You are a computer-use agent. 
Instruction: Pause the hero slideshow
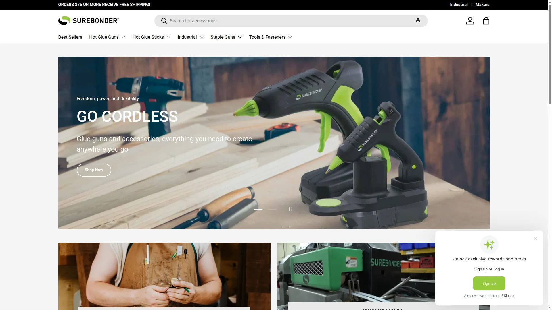pyautogui.click(x=291, y=209)
